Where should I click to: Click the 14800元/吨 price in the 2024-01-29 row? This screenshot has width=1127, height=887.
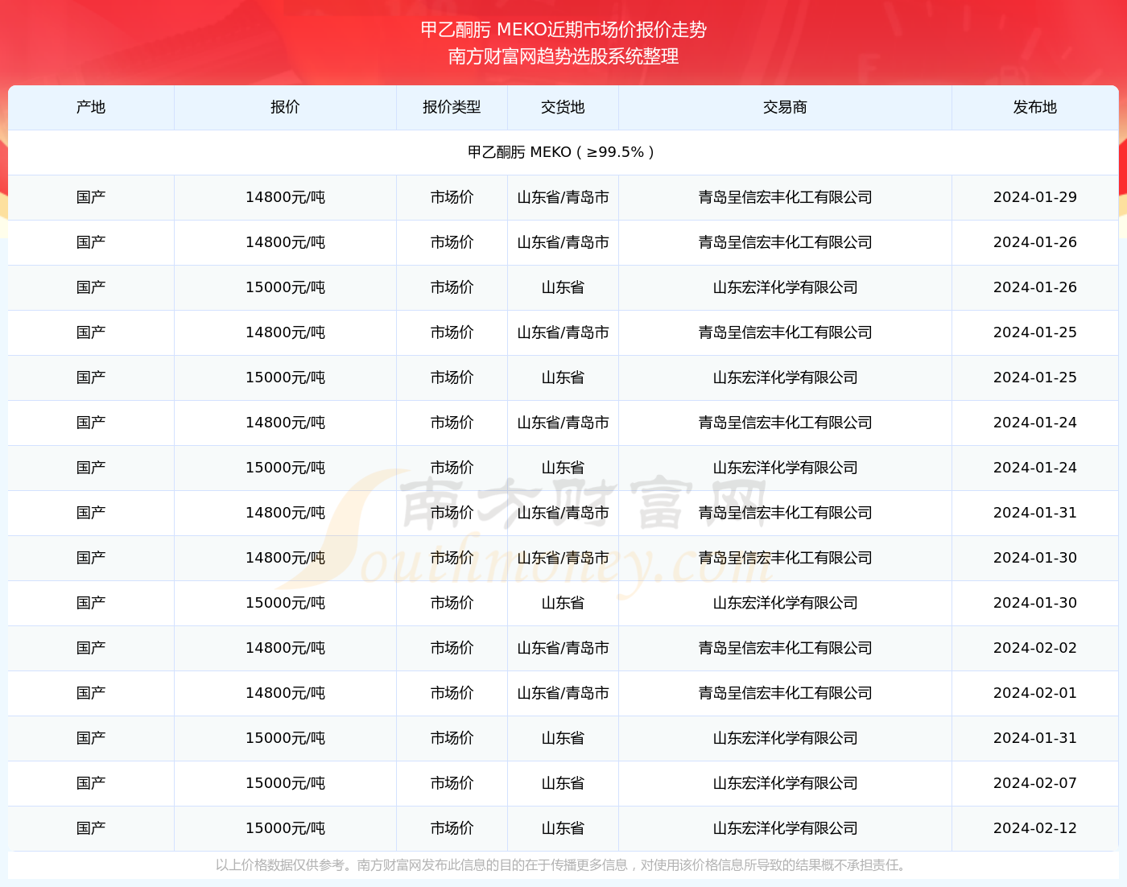tap(285, 197)
